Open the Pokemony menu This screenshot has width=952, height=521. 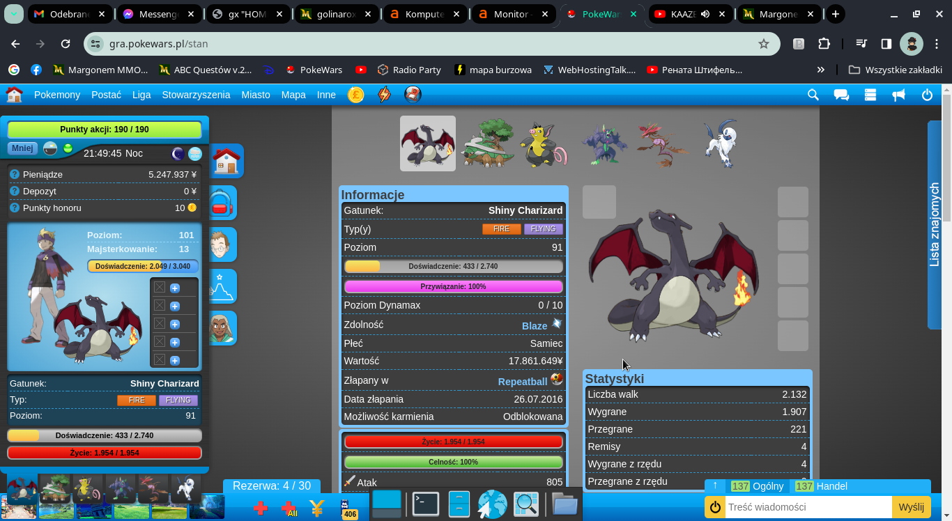tap(57, 95)
